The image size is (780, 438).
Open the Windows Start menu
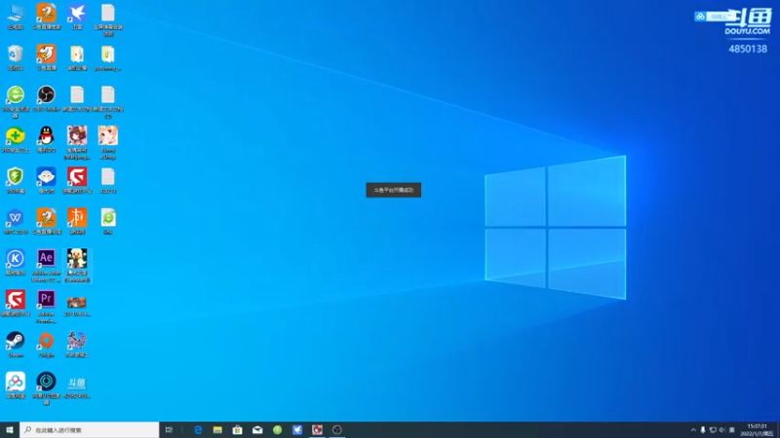(10, 429)
